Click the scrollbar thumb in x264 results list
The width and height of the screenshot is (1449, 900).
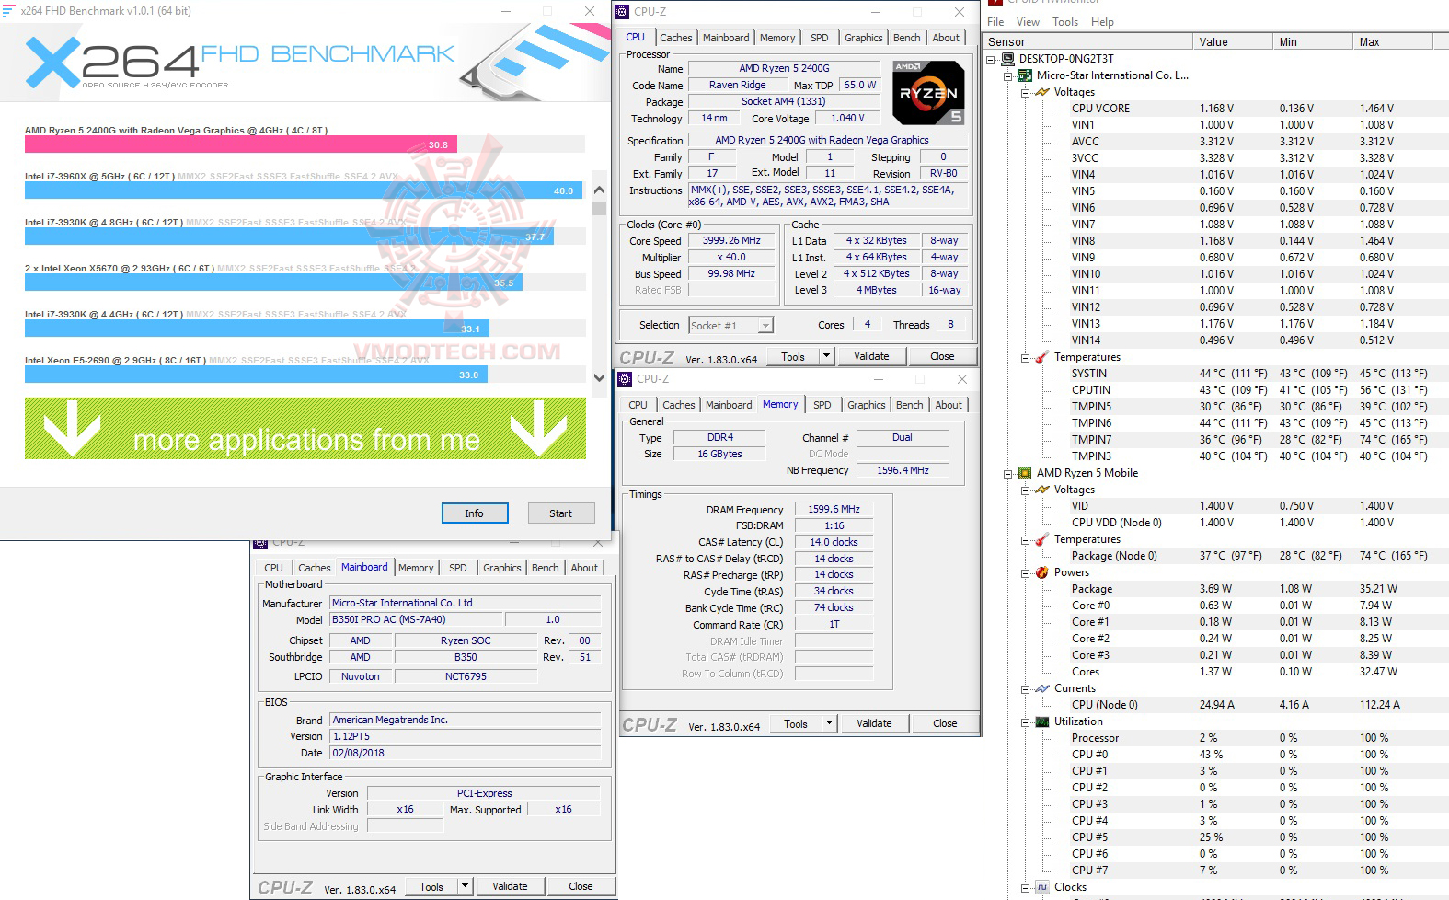point(600,208)
